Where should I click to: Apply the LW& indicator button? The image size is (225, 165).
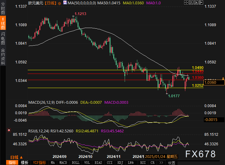click(131, 163)
